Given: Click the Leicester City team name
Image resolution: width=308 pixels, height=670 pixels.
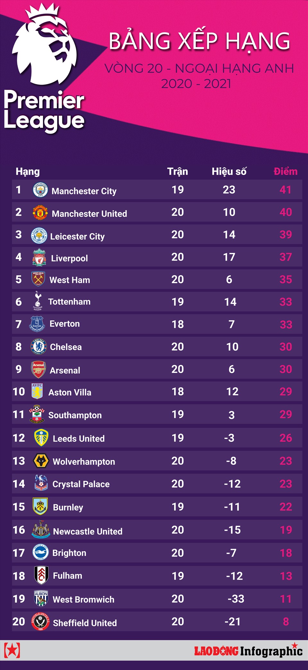Looking at the screenshot, I should [x=77, y=237].
